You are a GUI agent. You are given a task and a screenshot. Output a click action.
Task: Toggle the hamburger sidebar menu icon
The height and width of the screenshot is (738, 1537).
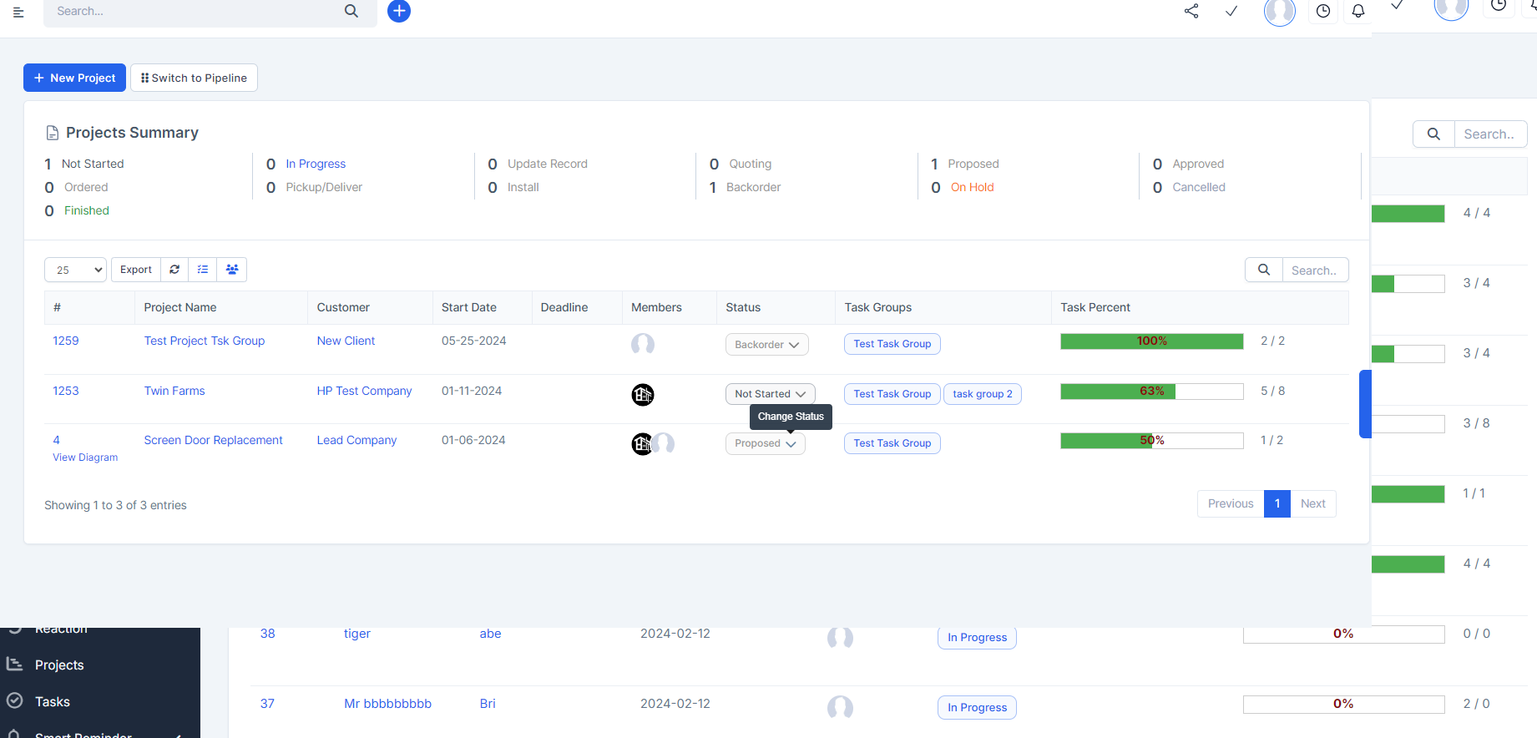click(18, 12)
